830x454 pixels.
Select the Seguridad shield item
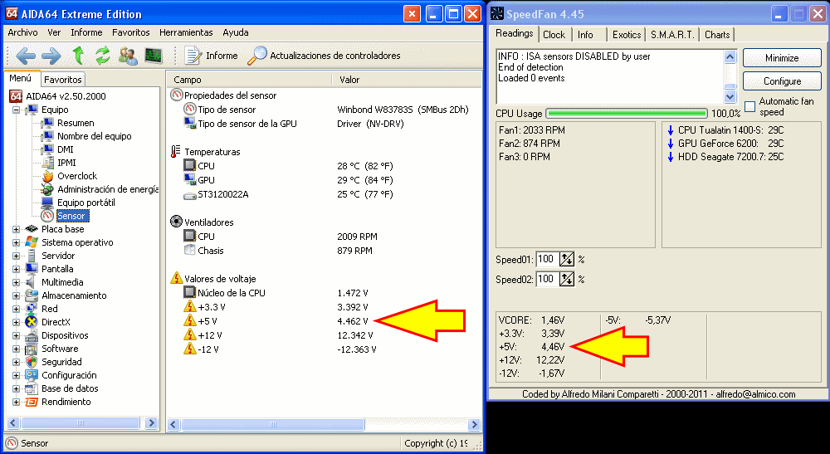coord(61,362)
